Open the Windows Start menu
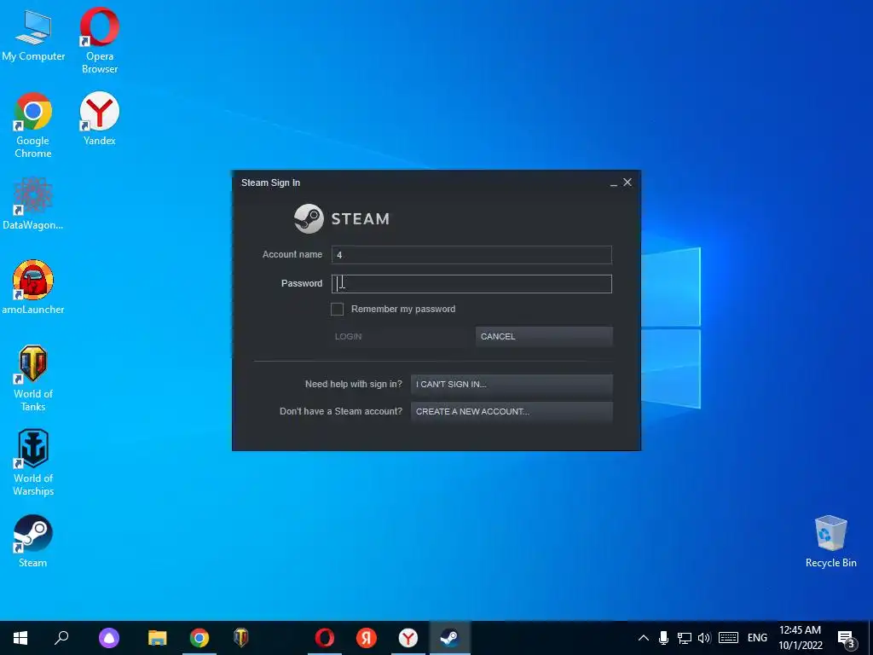Image resolution: width=873 pixels, height=655 pixels. (x=20, y=638)
